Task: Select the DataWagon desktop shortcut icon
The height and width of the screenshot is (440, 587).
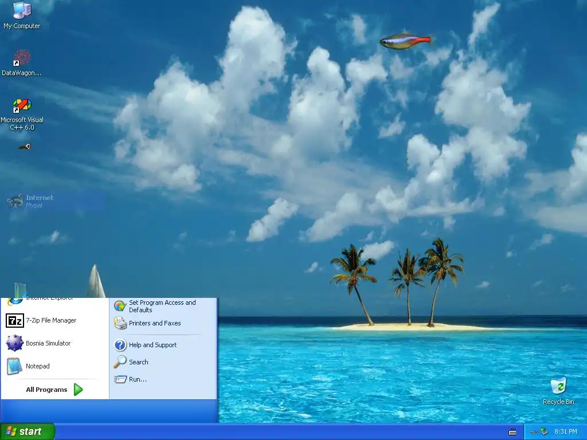Action: [x=22, y=58]
